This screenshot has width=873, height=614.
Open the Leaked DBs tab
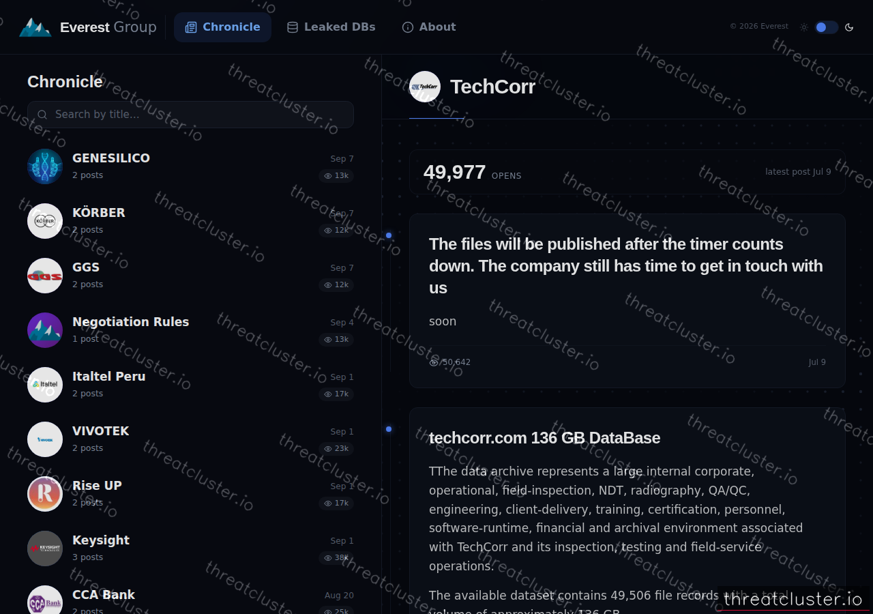tap(331, 27)
